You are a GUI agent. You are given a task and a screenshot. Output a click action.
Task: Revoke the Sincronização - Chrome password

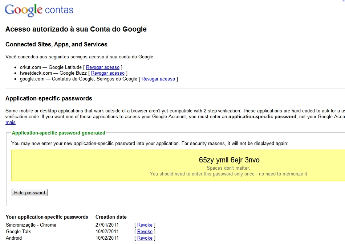(x=145, y=225)
